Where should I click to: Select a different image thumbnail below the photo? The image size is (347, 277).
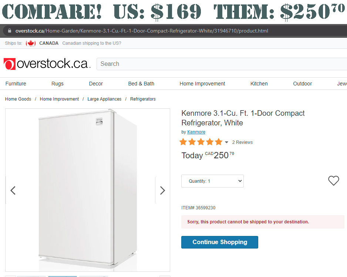coord(31,276)
